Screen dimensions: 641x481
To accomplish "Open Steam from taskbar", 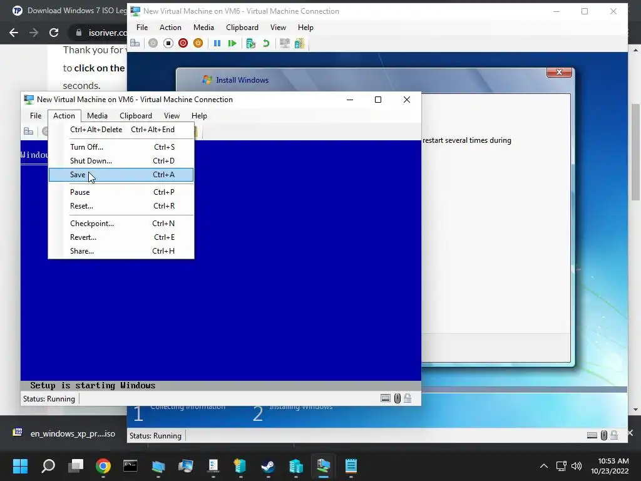I will click(x=268, y=466).
